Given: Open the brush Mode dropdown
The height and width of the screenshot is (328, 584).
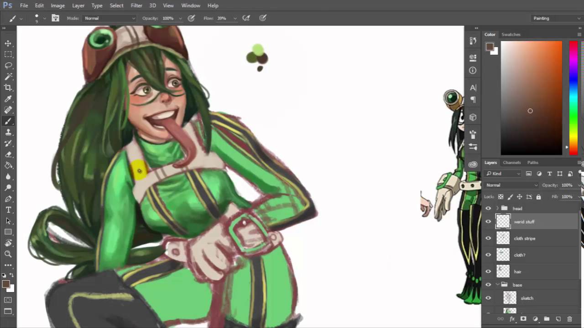Looking at the screenshot, I should point(109,18).
